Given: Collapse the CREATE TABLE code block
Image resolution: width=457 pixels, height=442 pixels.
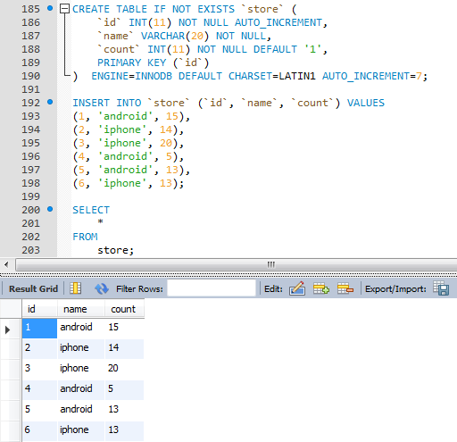Looking at the screenshot, I should (x=64, y=9).
